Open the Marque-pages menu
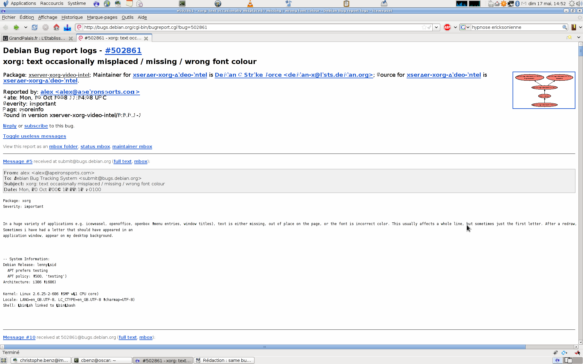The height and width of the screenshot is (364, 583). 102,17
